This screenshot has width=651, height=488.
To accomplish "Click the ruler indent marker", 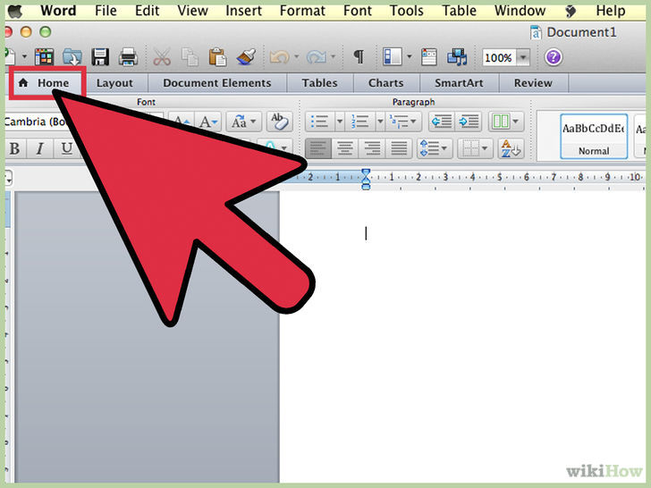I will [366, 179].
